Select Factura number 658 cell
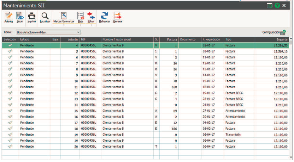The height and width of the screenshot is (162, 294). 169,87
